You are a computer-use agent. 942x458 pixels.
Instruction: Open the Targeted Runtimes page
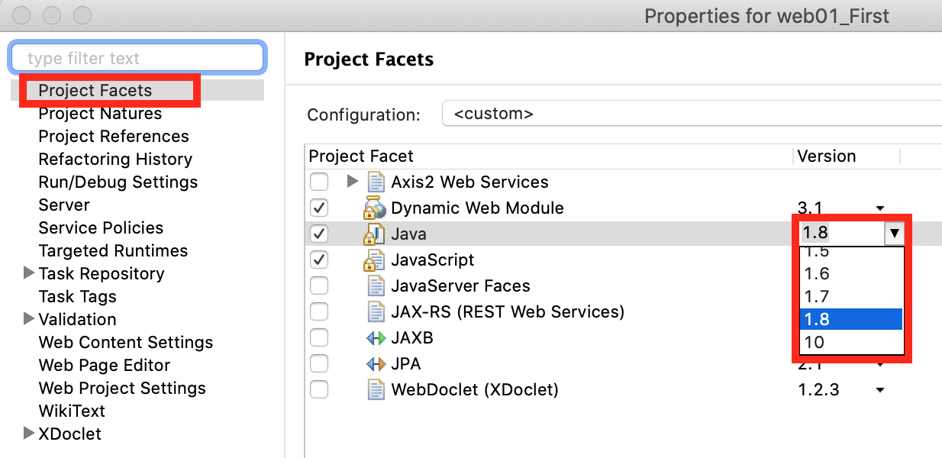(113, 250)
